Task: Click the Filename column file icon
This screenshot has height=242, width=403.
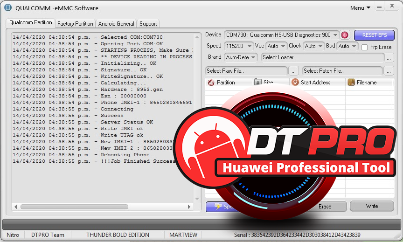Action: click(351, 82)
